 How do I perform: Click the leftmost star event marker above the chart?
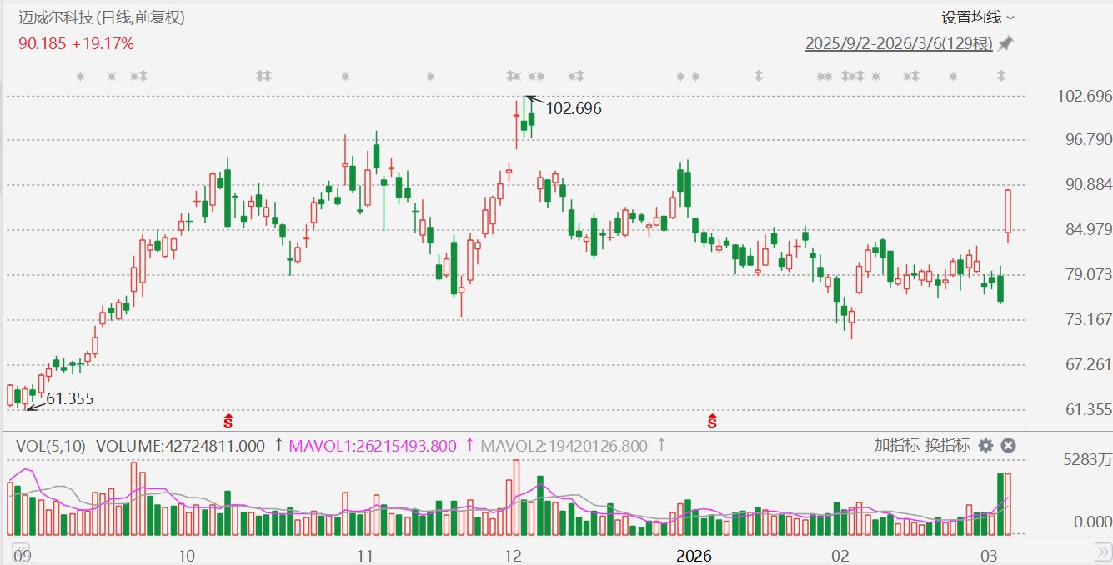(81, 77)
